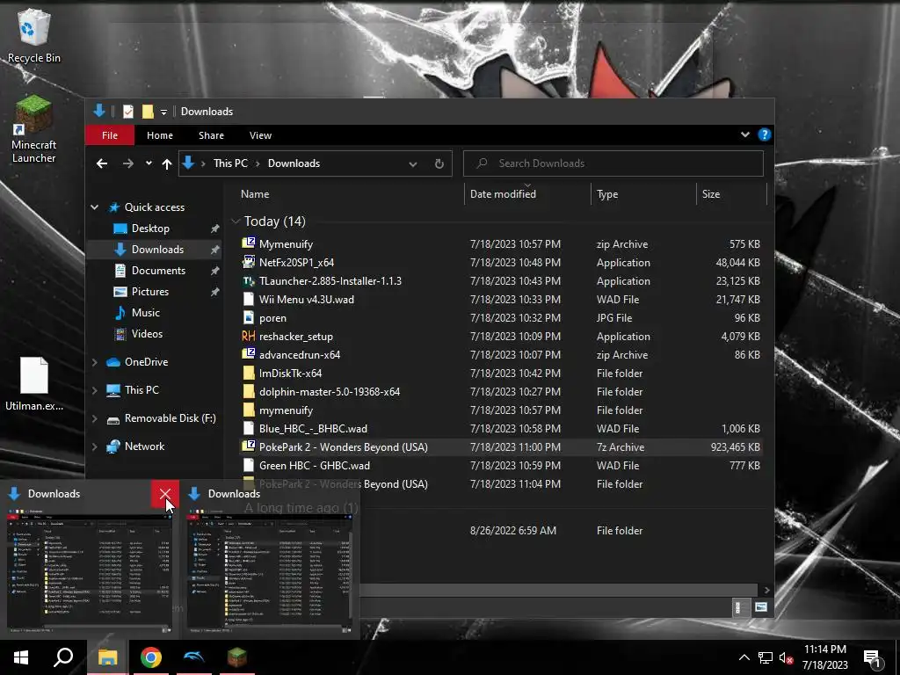Open Google Chrome from the taskbar
The image size is (900, 675).
[x=151, y=657]
